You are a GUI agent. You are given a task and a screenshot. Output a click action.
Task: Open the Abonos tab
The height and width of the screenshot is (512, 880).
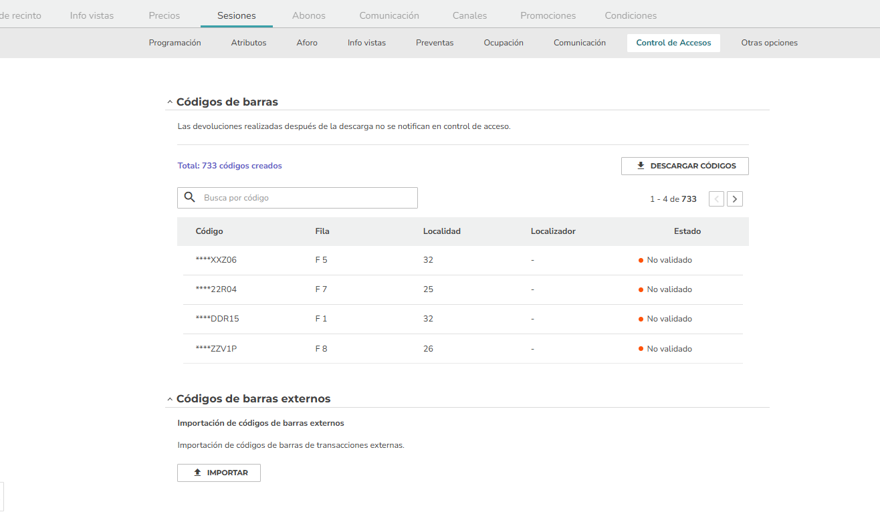tap(309, 15)
